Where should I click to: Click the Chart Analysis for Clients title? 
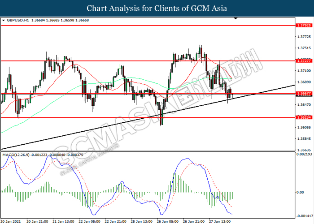[x=157, y=9]
